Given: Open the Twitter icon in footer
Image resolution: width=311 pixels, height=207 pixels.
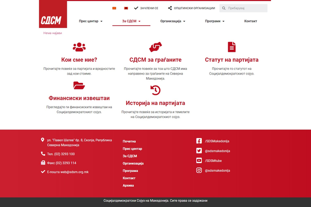Looking at the screenshot, I should tap(199, 151).
